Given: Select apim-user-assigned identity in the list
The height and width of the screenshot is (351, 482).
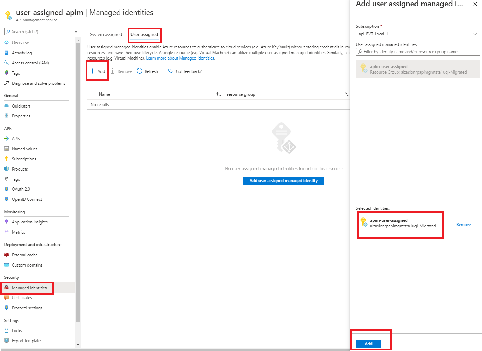Looking at the screenshot, I should [418, 69].
